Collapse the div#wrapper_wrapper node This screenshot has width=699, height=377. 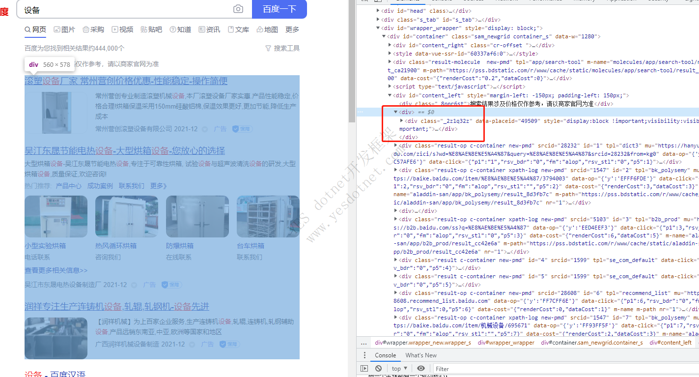click(378, 28)
